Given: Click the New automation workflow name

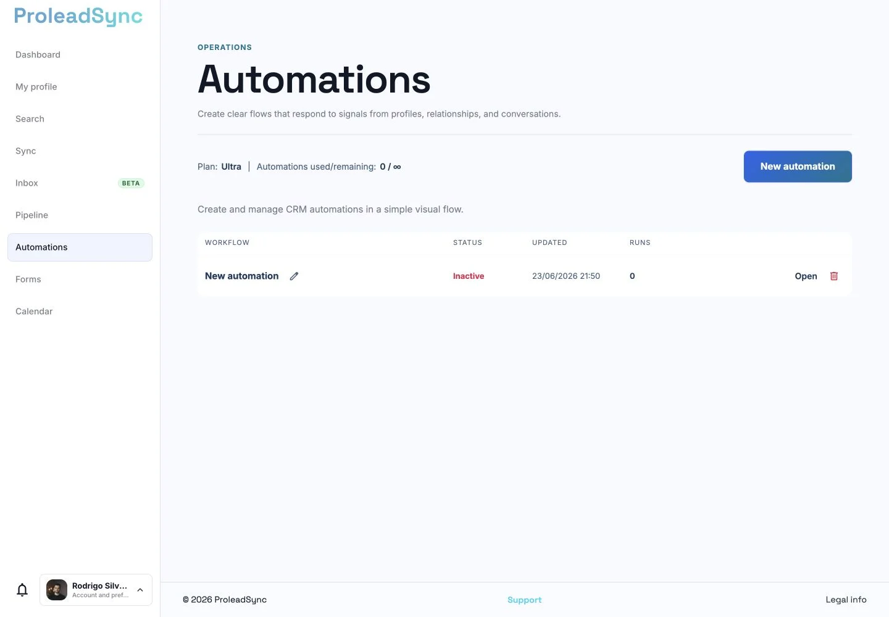Looking at the screenshot, I should (x=242, y=276).
